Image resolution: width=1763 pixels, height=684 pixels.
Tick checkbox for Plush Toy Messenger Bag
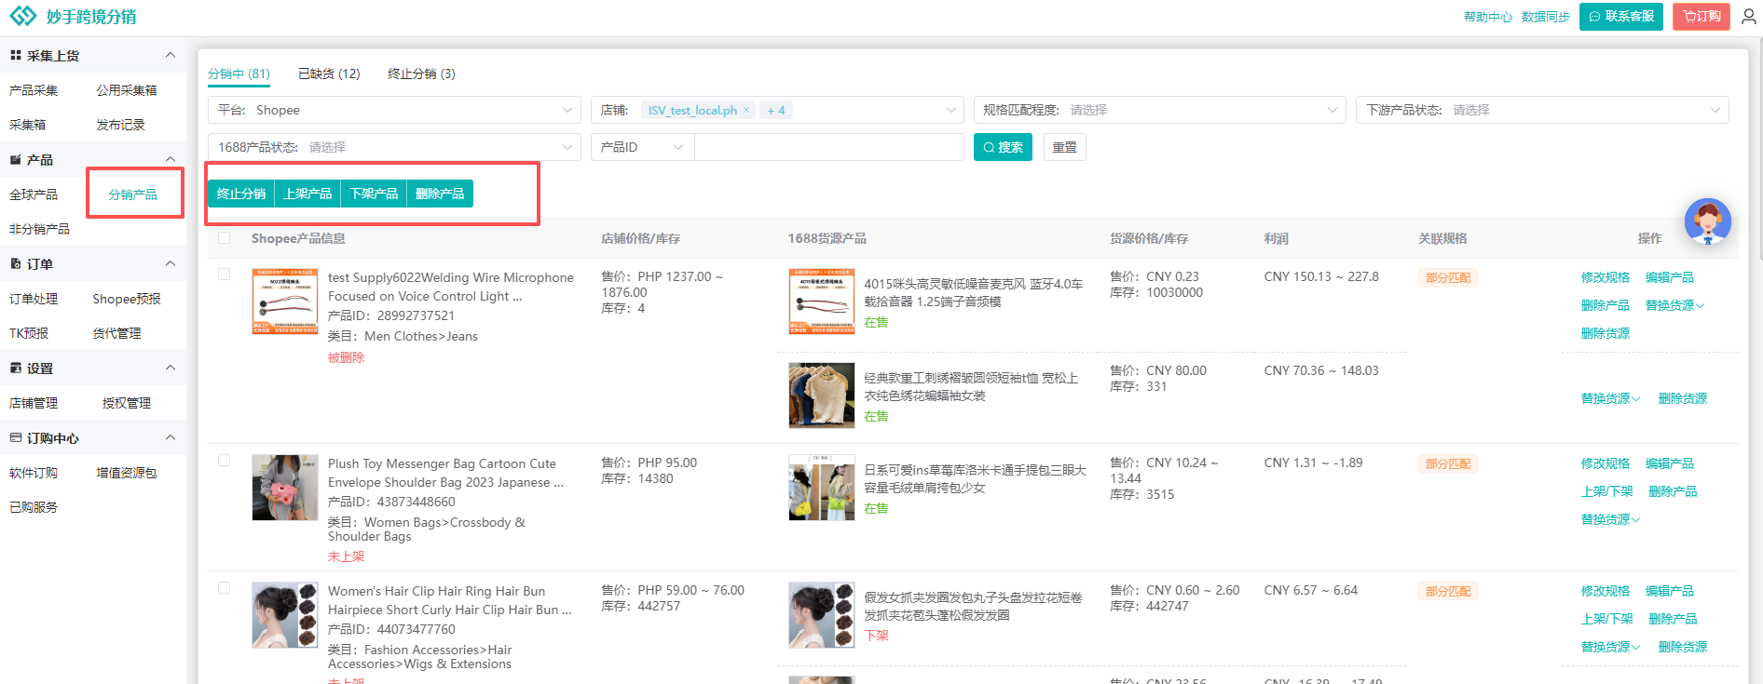click(224, 461)
